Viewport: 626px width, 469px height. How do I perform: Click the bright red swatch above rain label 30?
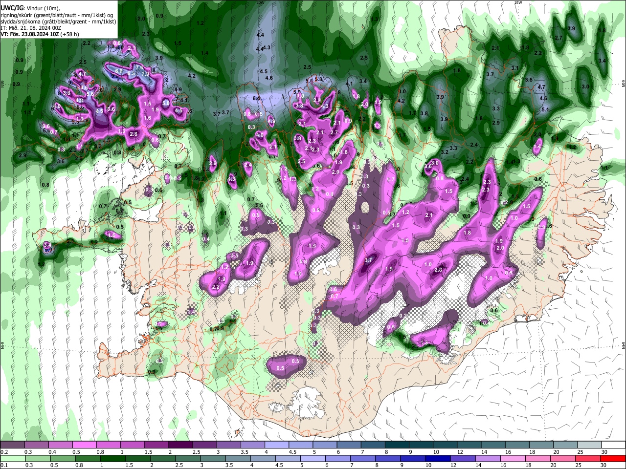click(612, 458)
